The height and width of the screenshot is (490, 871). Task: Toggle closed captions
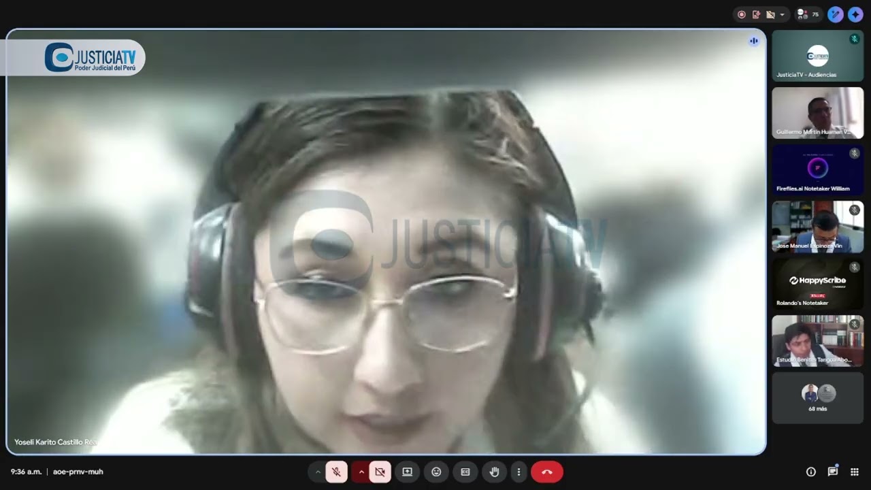pyautogui.click(x=465, y=472)
